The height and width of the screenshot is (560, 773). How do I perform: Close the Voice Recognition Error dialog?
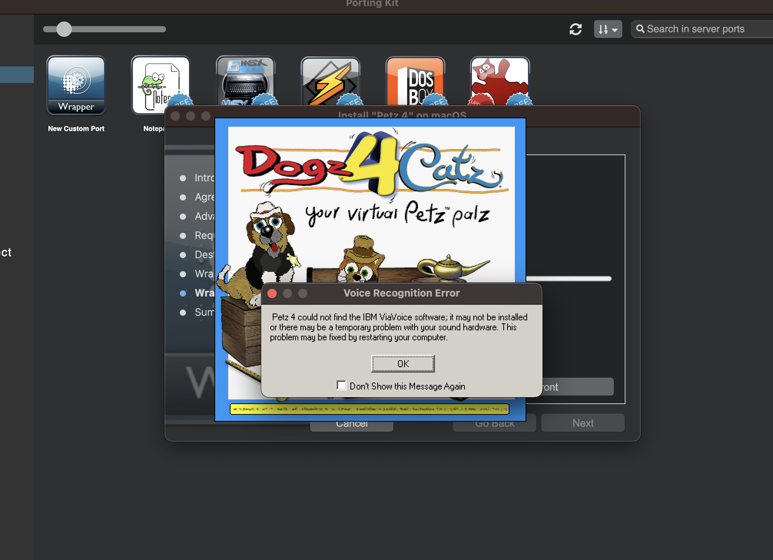pos(272,293)
